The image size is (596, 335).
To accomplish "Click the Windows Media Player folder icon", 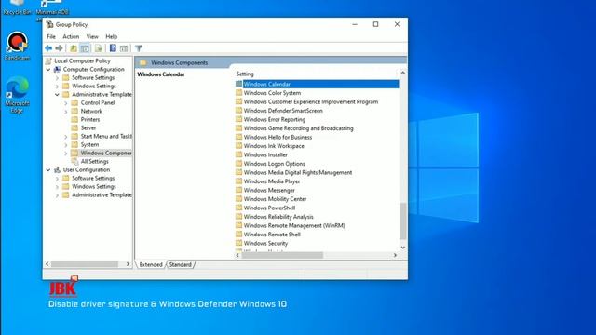I will pyautogui.click(x=238, y=181).
